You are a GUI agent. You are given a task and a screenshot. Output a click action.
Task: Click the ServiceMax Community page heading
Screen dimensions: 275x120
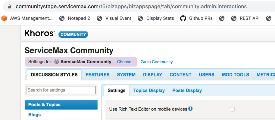69,51
